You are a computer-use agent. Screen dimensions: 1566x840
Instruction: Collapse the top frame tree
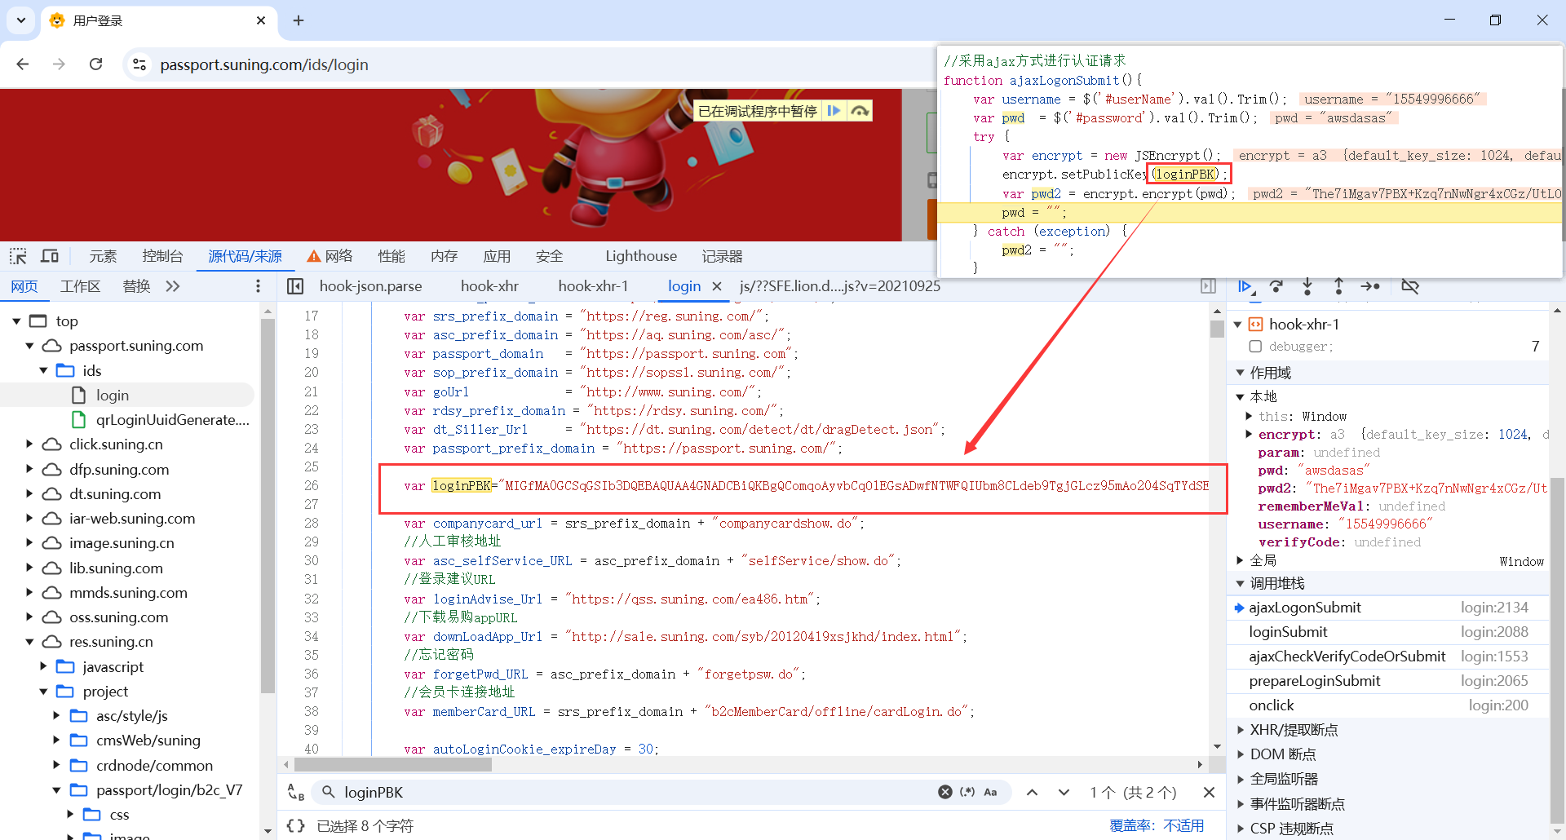16,321
